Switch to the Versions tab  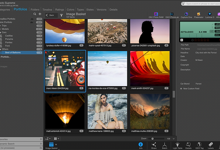coord(101,9)
